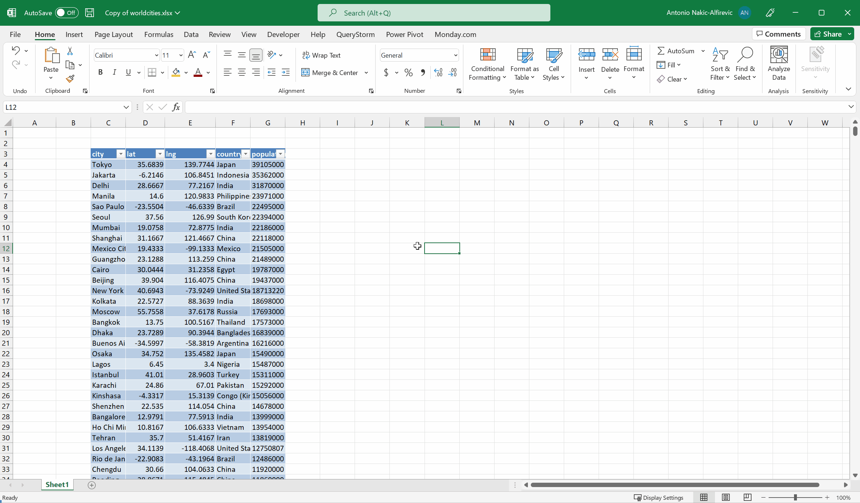
Task: Open Conditional Formatting menu
Action: pos(487,64)
